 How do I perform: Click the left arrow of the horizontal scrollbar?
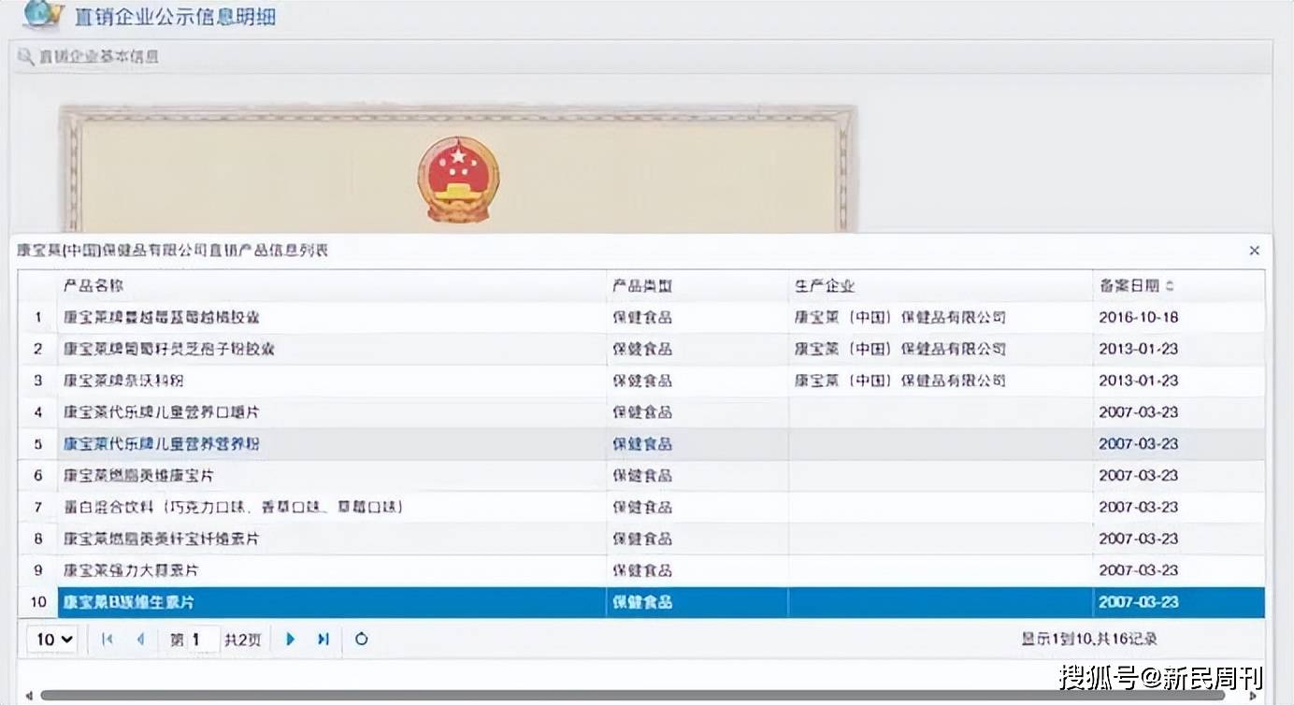[x=29, y=697]
